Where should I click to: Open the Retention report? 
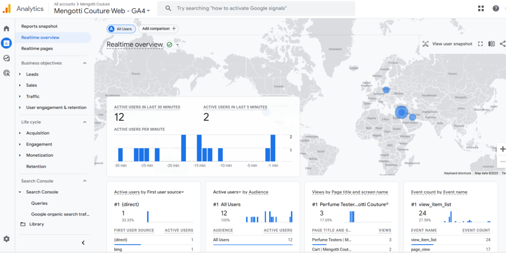click(36, 166)
